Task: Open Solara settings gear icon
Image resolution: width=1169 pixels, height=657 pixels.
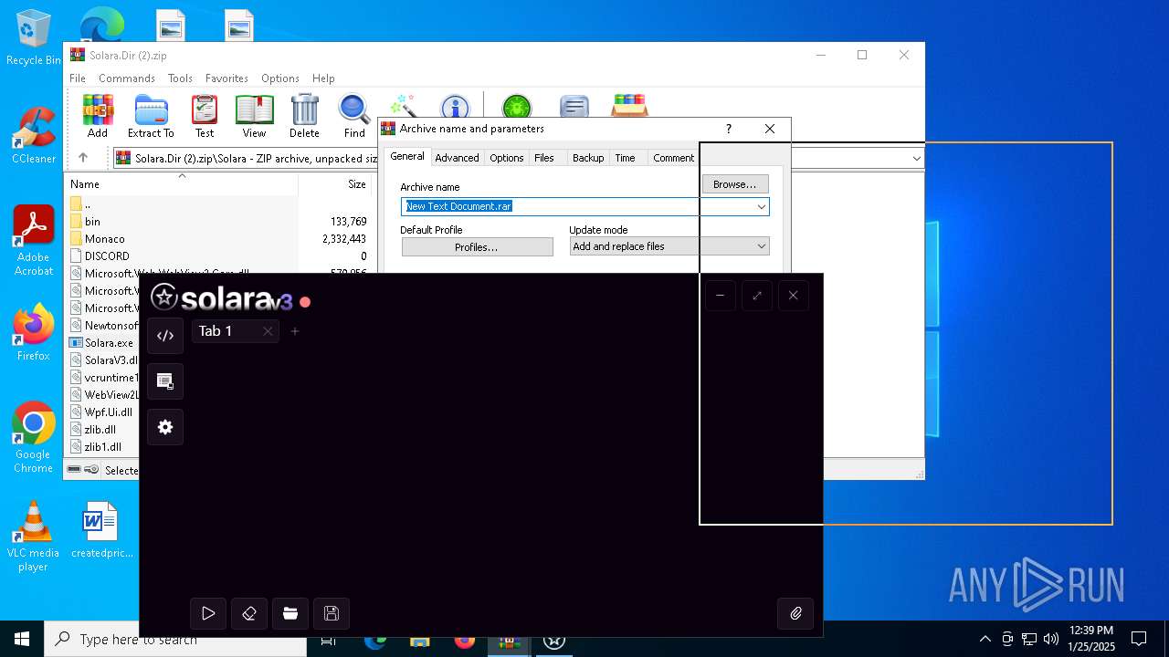Action: point(165,427)
